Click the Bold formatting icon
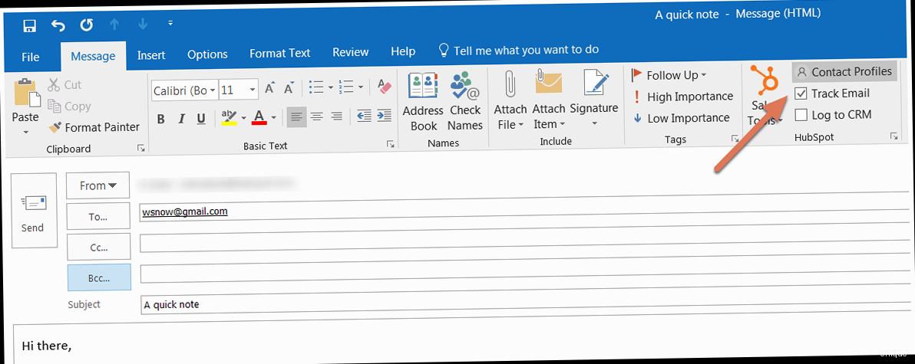Image resolution: width=915 pixels, height=364 pixels. 161,118
